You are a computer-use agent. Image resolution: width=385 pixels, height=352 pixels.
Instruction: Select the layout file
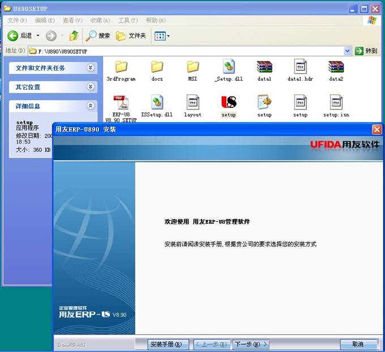point(192,106)
